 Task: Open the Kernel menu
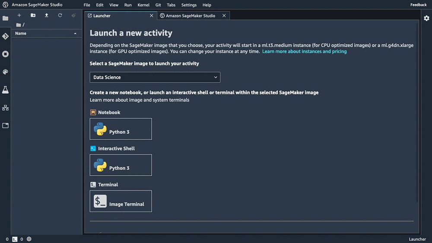[x=143, y=5]
